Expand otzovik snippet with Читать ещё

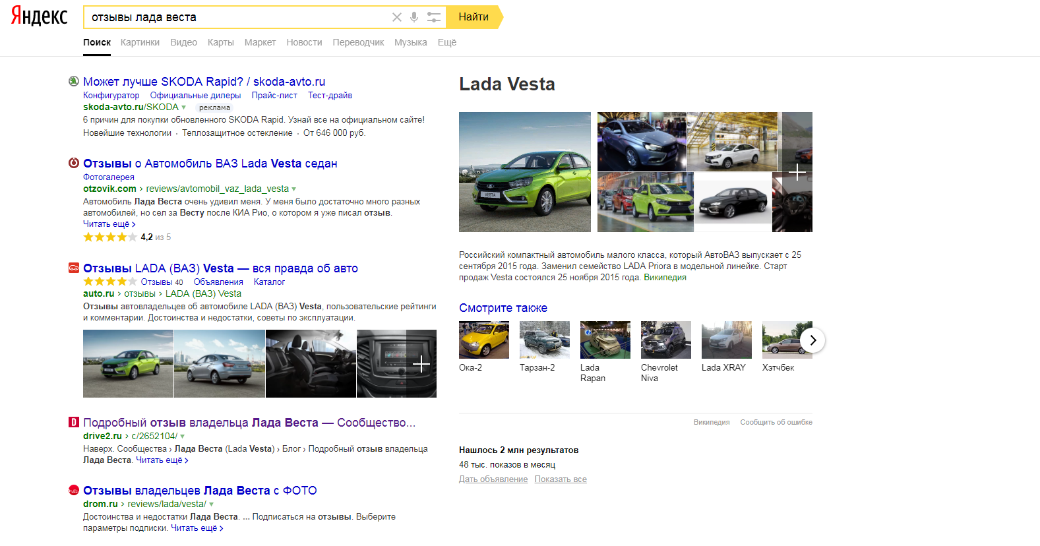tap(109, 224)
